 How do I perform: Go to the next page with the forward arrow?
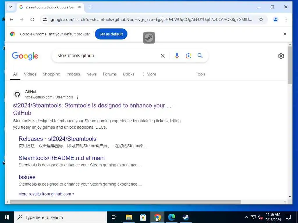click(x=22, y=19)
